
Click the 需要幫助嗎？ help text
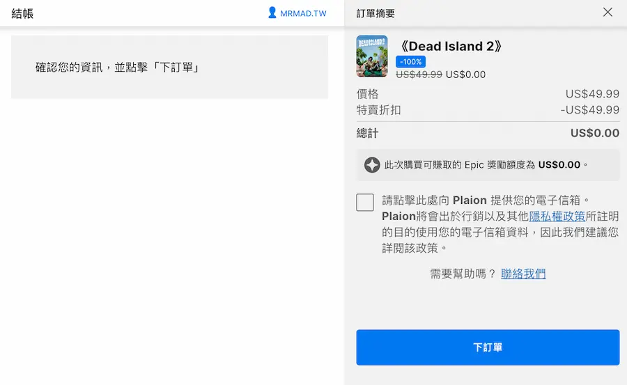tap(463, 274)
